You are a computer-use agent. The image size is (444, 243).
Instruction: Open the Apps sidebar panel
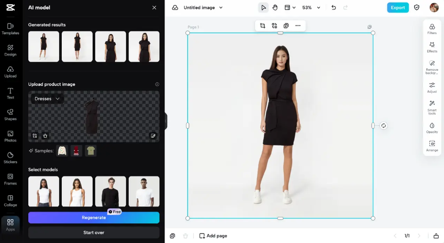[x=10, y=225]
